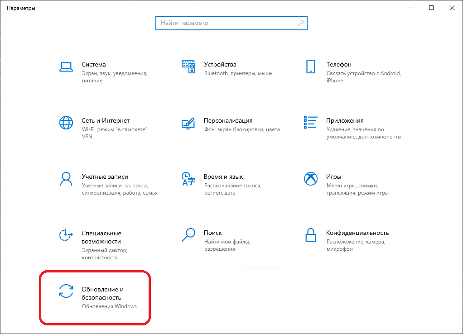
Task: Click the Найти параметр search field
Action: [x=227, y=23]
